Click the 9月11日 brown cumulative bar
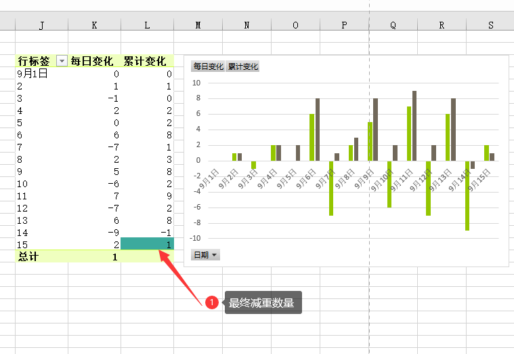Screen dimensions: 514x354 tap(414, 125)
